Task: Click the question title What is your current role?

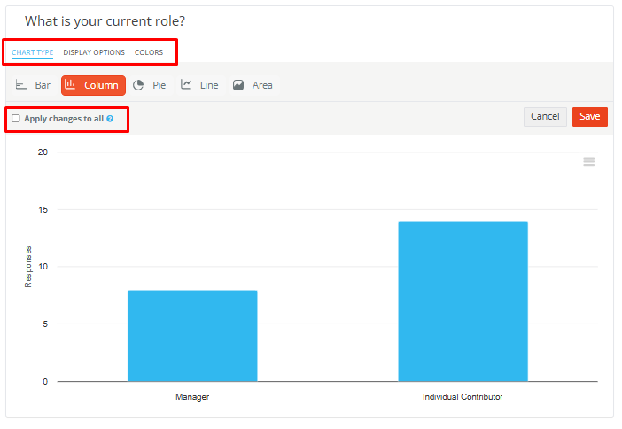Action: tap(105, 21)
